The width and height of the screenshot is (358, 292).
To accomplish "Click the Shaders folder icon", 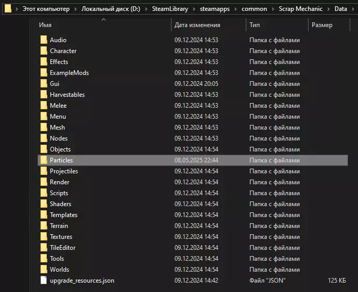I will 44,204.
